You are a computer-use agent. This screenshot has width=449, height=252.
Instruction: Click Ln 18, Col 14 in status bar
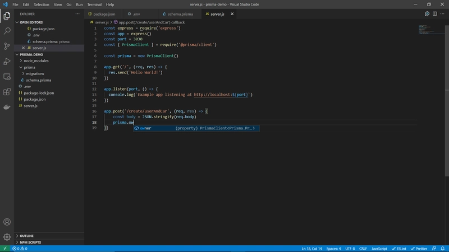(311, 249)
